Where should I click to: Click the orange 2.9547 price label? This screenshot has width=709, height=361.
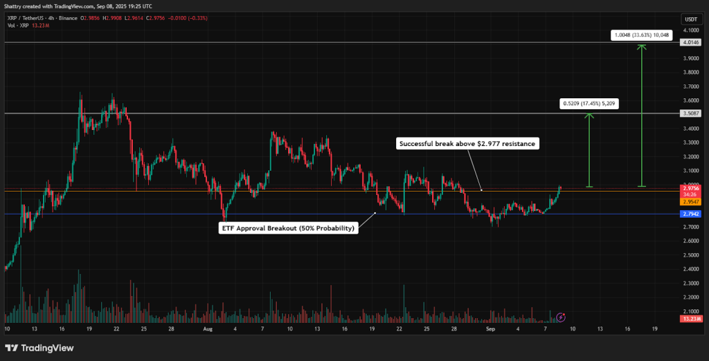click(692, 201)
